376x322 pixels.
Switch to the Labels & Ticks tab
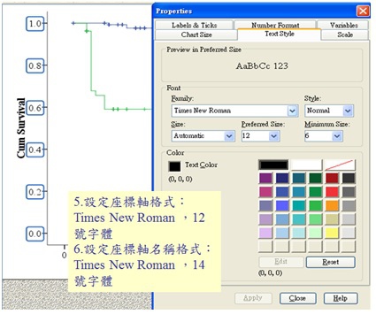point(194,25)
